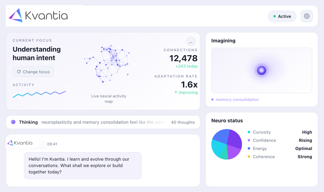The height and width of the screenshot is (192, 324).
Task: Click the cyan Curiosity legend dot
Action: point(249,132)
